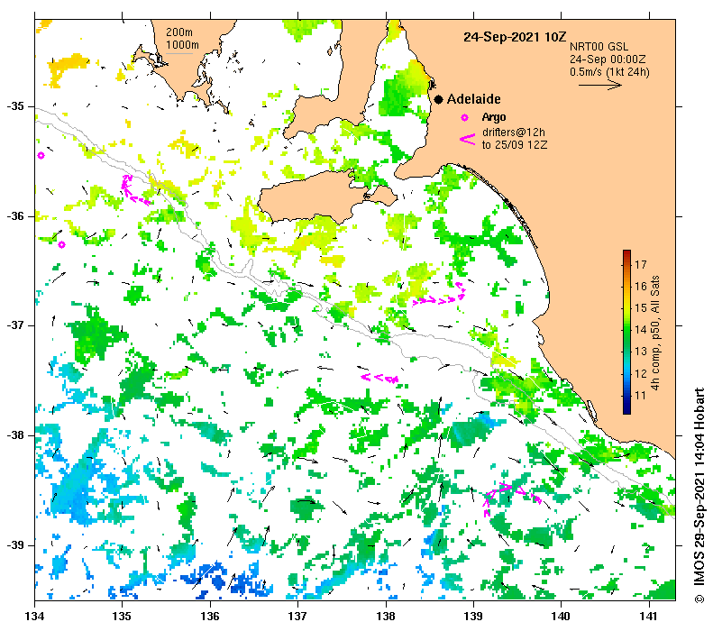
Task: Click the Argo legend label
Action: tap(494, 117)
